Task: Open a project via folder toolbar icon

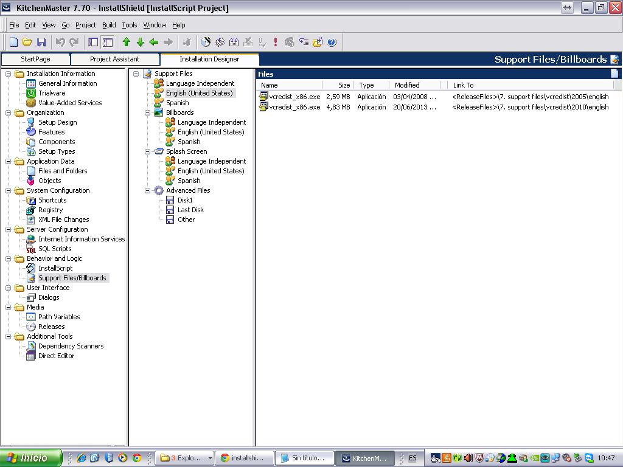Action: [x=27, y=42]
